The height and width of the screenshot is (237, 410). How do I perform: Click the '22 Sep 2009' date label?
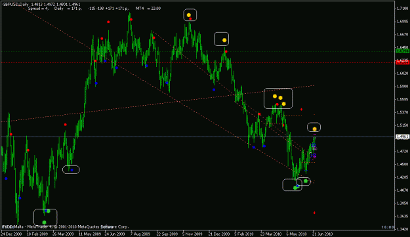point(167,234)
